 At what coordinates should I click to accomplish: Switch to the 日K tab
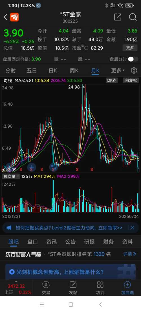click(x=53, y=70)
